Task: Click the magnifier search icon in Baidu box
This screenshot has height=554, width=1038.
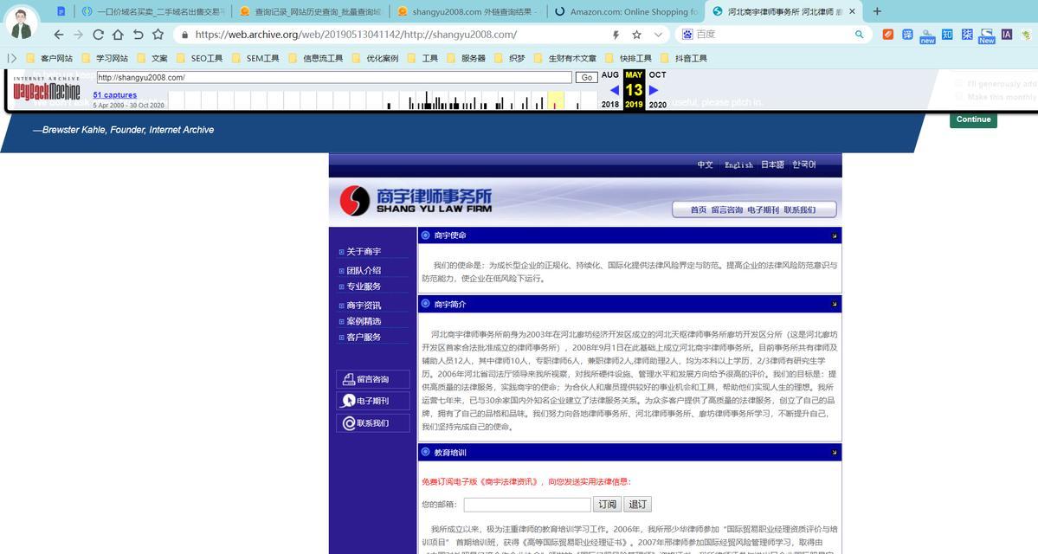Action: click(859, 35)
